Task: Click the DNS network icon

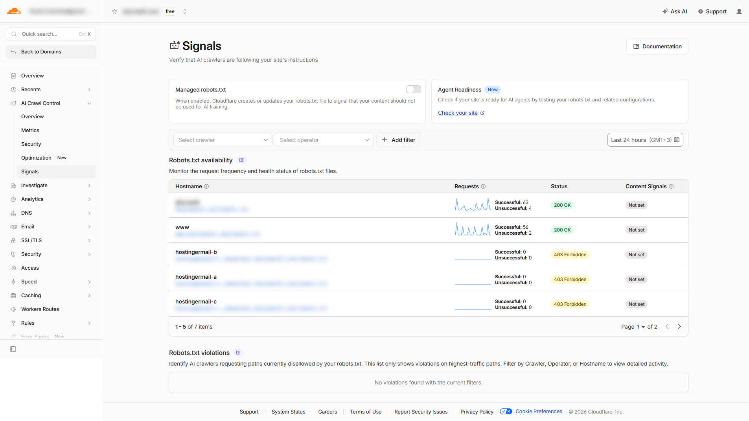Action: (13, 213)
